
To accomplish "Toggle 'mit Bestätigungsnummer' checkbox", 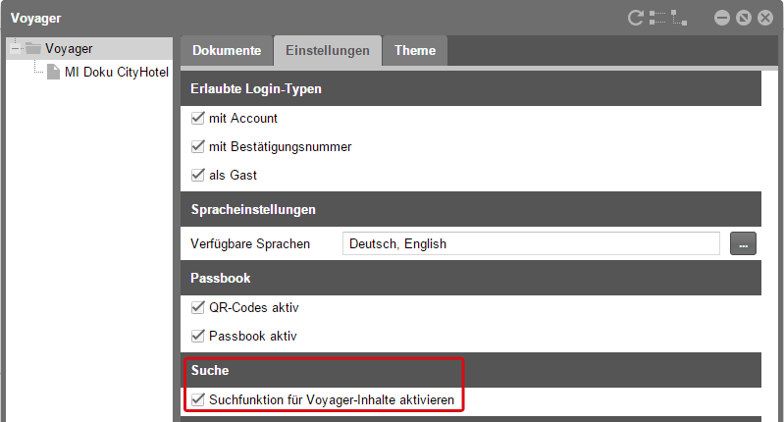I will (x=198, y=147).
